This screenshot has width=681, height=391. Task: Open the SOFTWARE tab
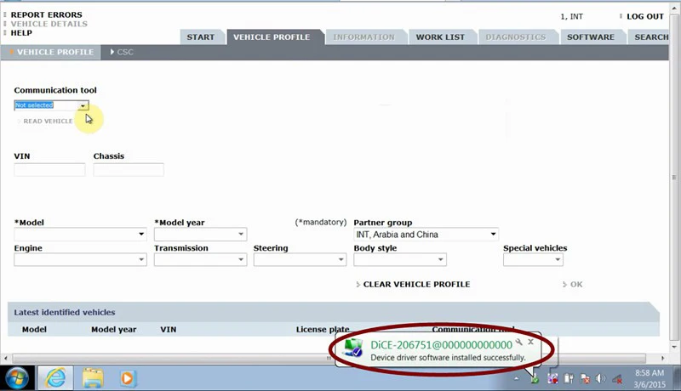click(591, 37)
